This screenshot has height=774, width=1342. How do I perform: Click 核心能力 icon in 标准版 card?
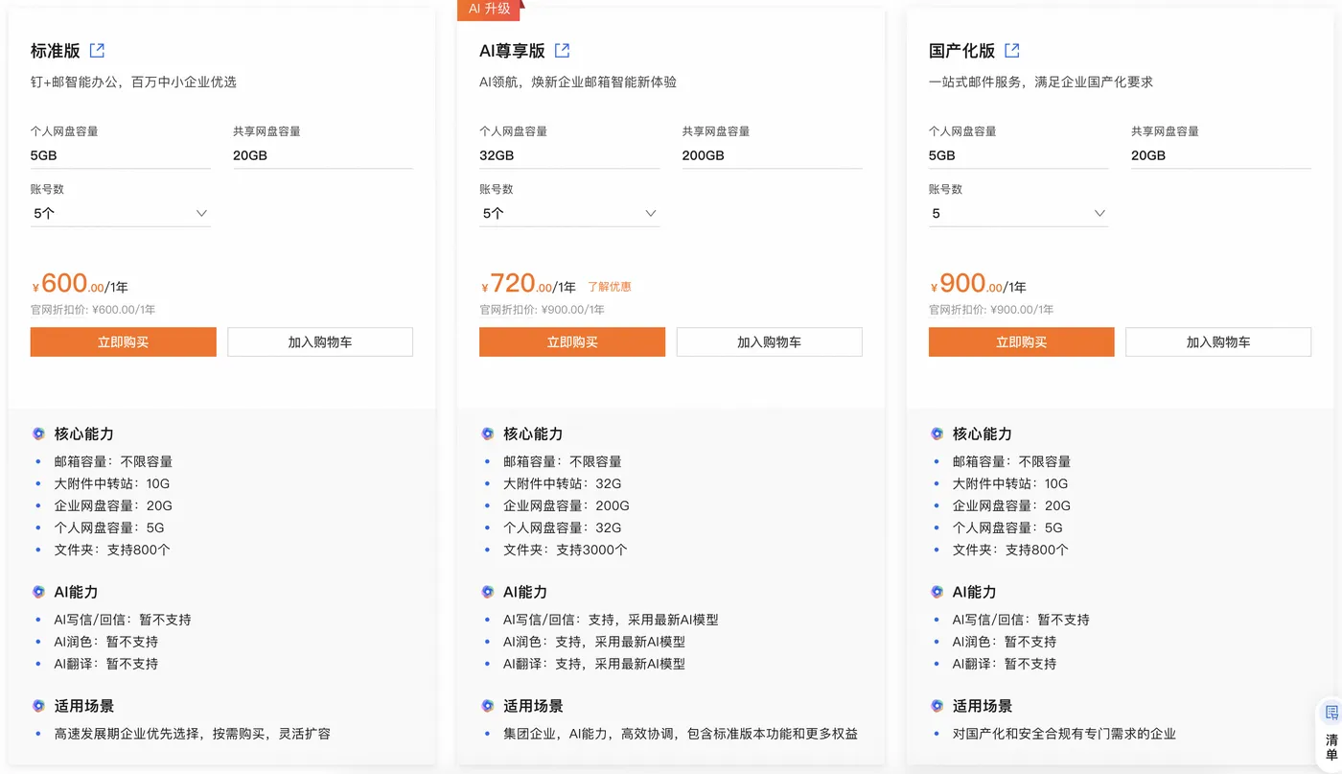tap(38, 434)
